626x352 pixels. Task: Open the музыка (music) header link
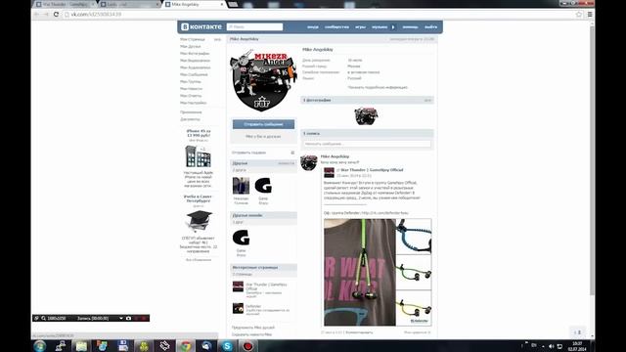(x=380, y=27)
